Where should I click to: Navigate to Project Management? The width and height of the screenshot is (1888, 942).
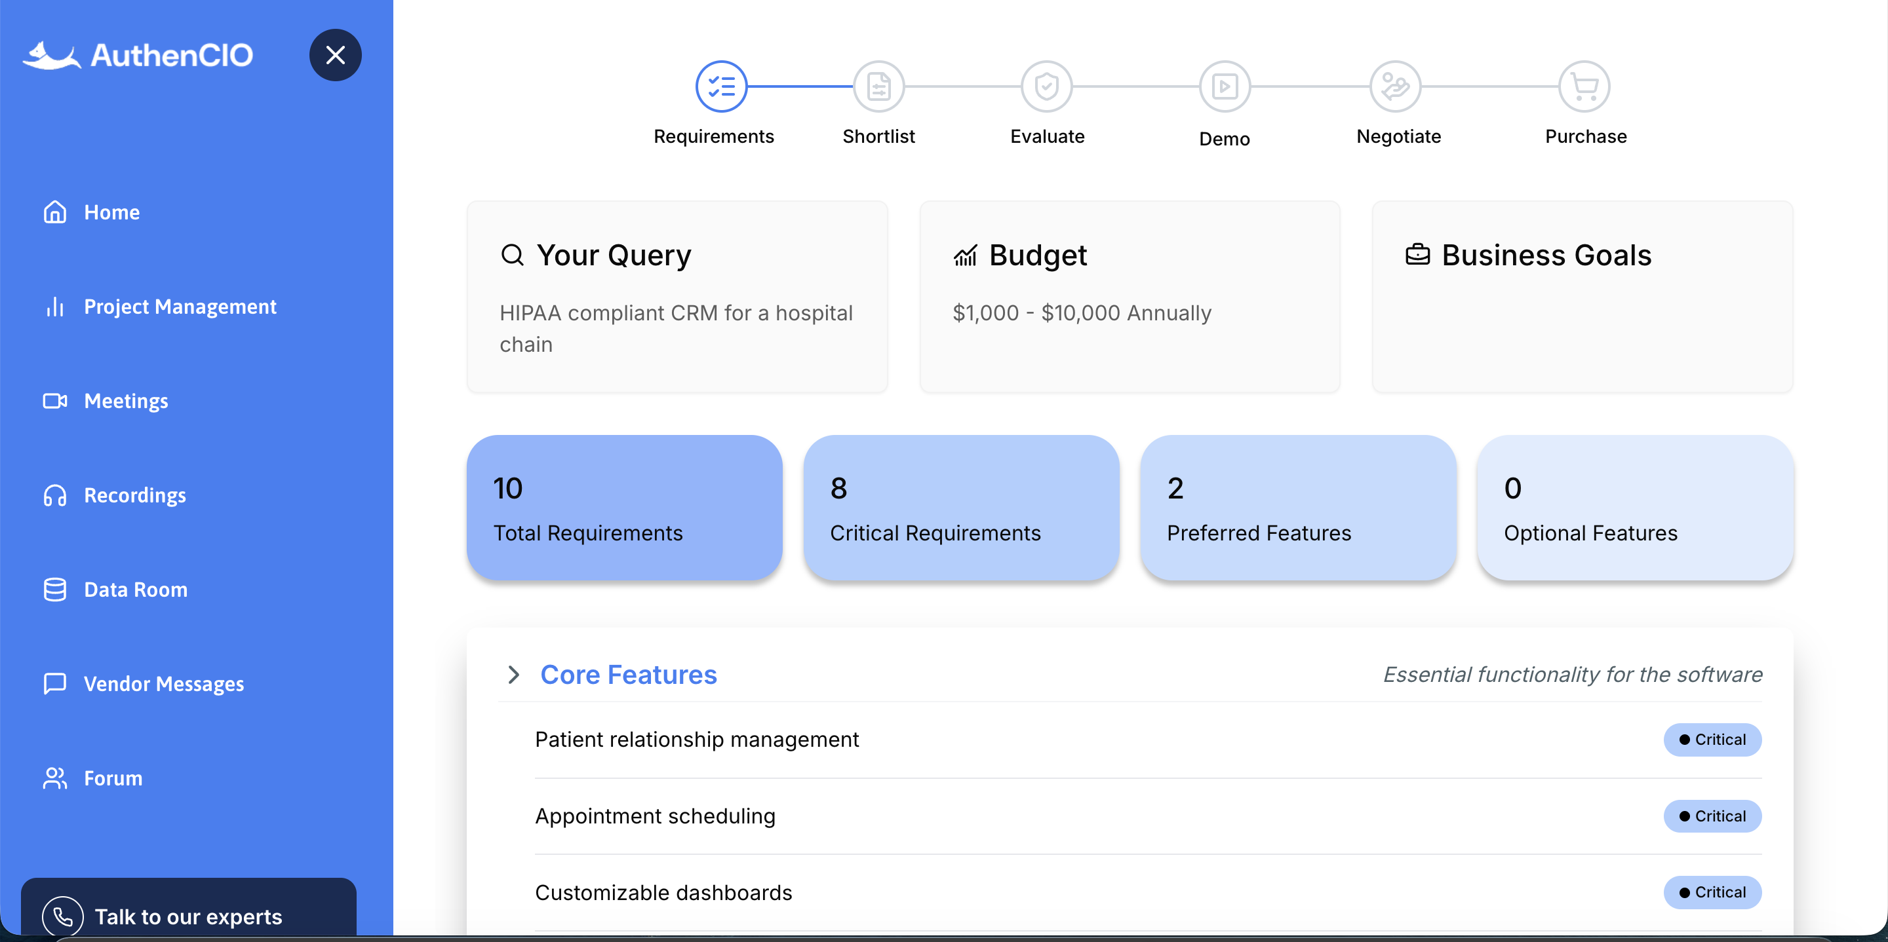[180, 306]
